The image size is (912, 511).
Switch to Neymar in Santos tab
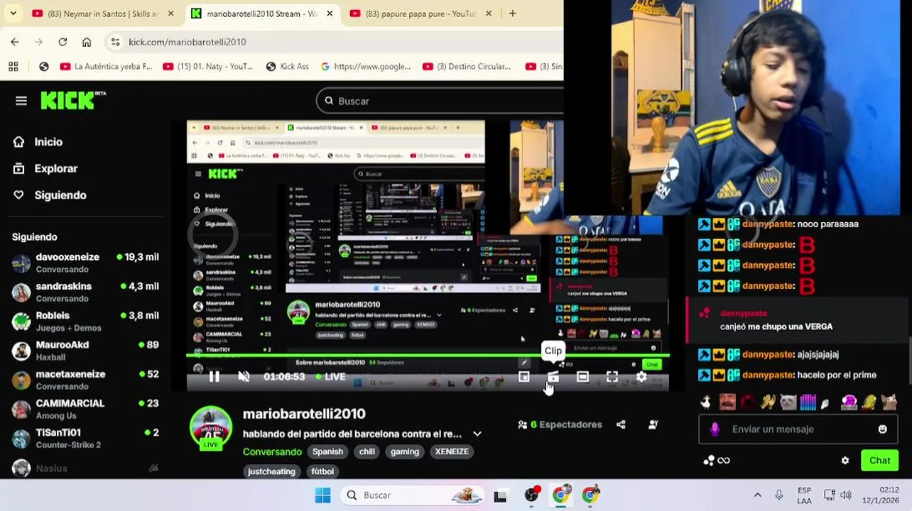point(102,13)
